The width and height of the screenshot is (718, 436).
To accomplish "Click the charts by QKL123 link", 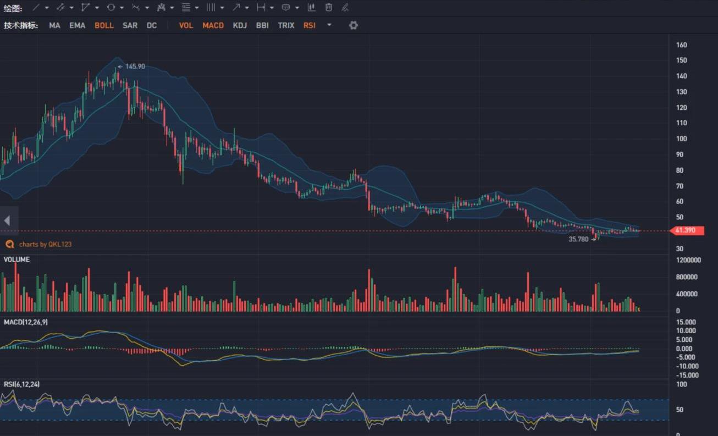I will [x=45, y=244].
